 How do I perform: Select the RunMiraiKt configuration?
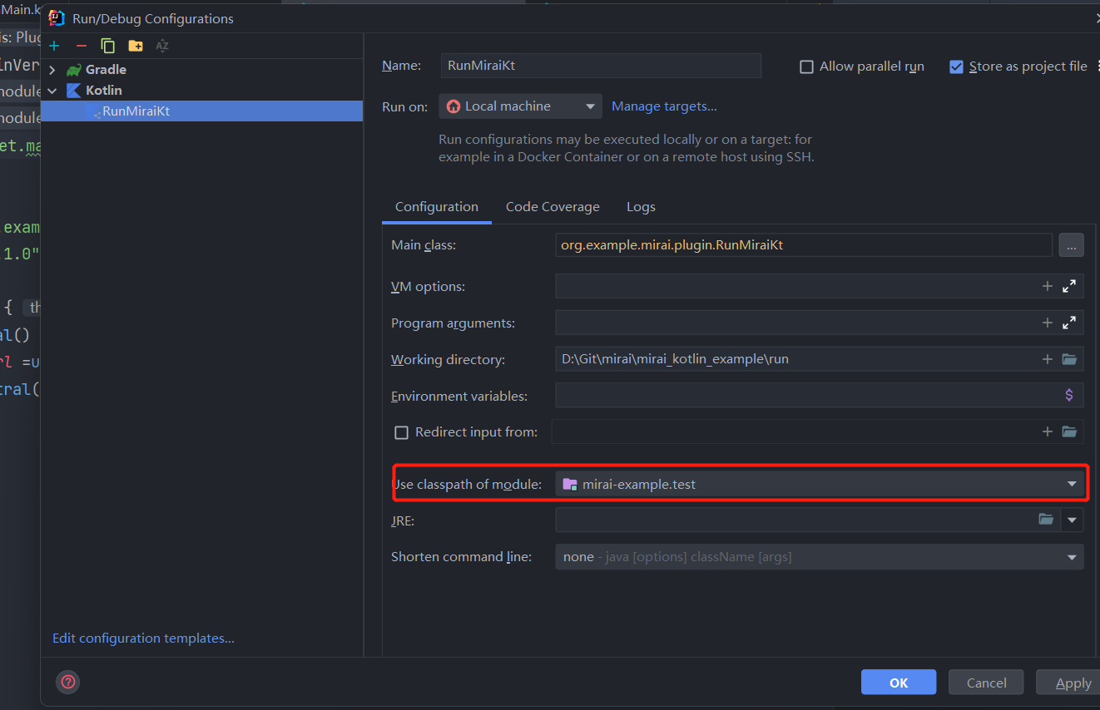tap(201, 111)
